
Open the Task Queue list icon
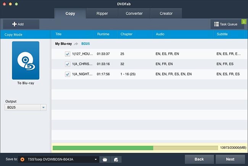(217, 24)
